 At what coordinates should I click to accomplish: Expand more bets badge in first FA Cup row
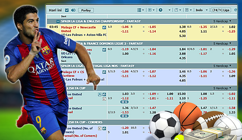(125, 102)
